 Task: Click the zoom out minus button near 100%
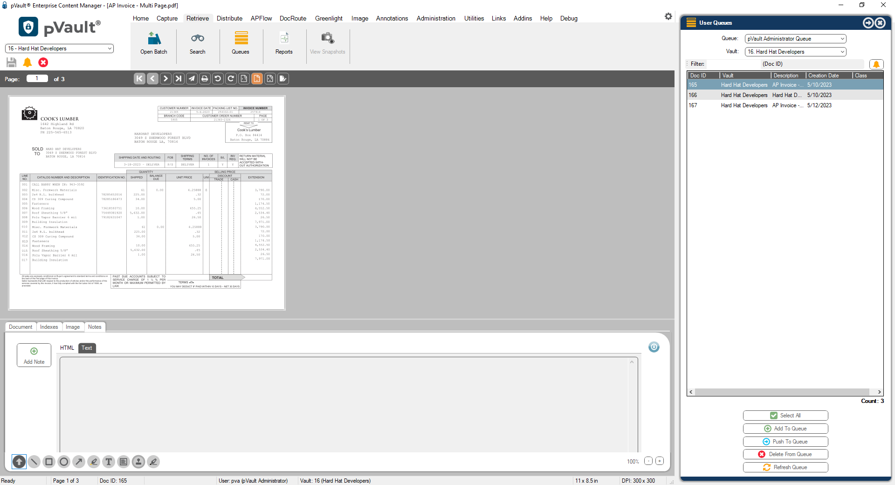pyautogui.click(x=648, y=461)
